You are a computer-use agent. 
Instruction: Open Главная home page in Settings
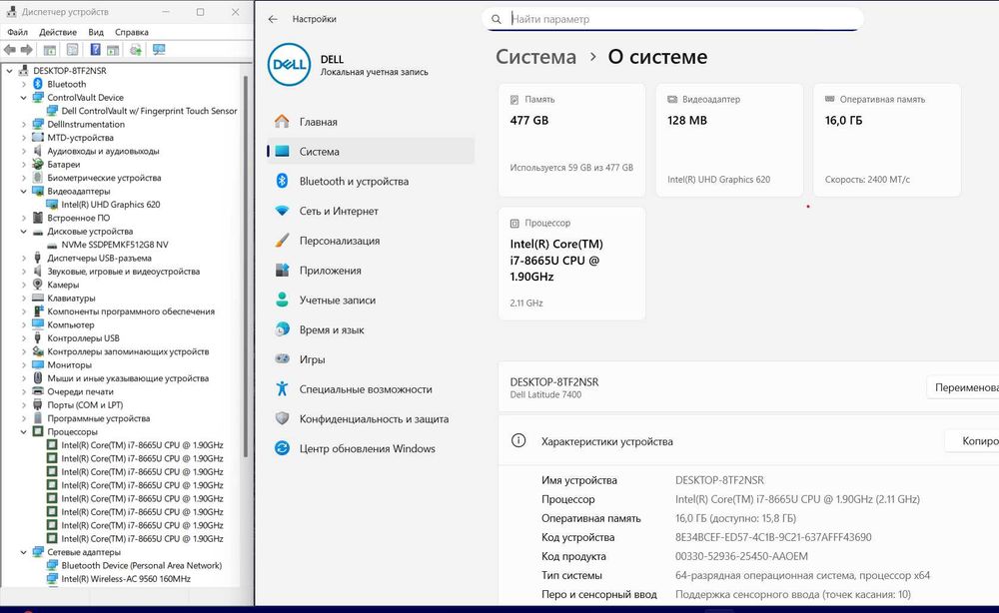pos(371,122)
